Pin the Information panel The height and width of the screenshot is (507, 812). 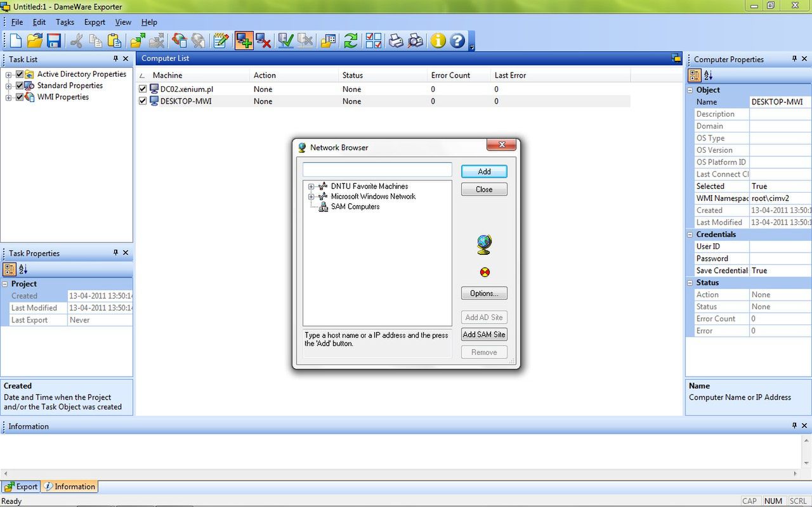[794, 425]
